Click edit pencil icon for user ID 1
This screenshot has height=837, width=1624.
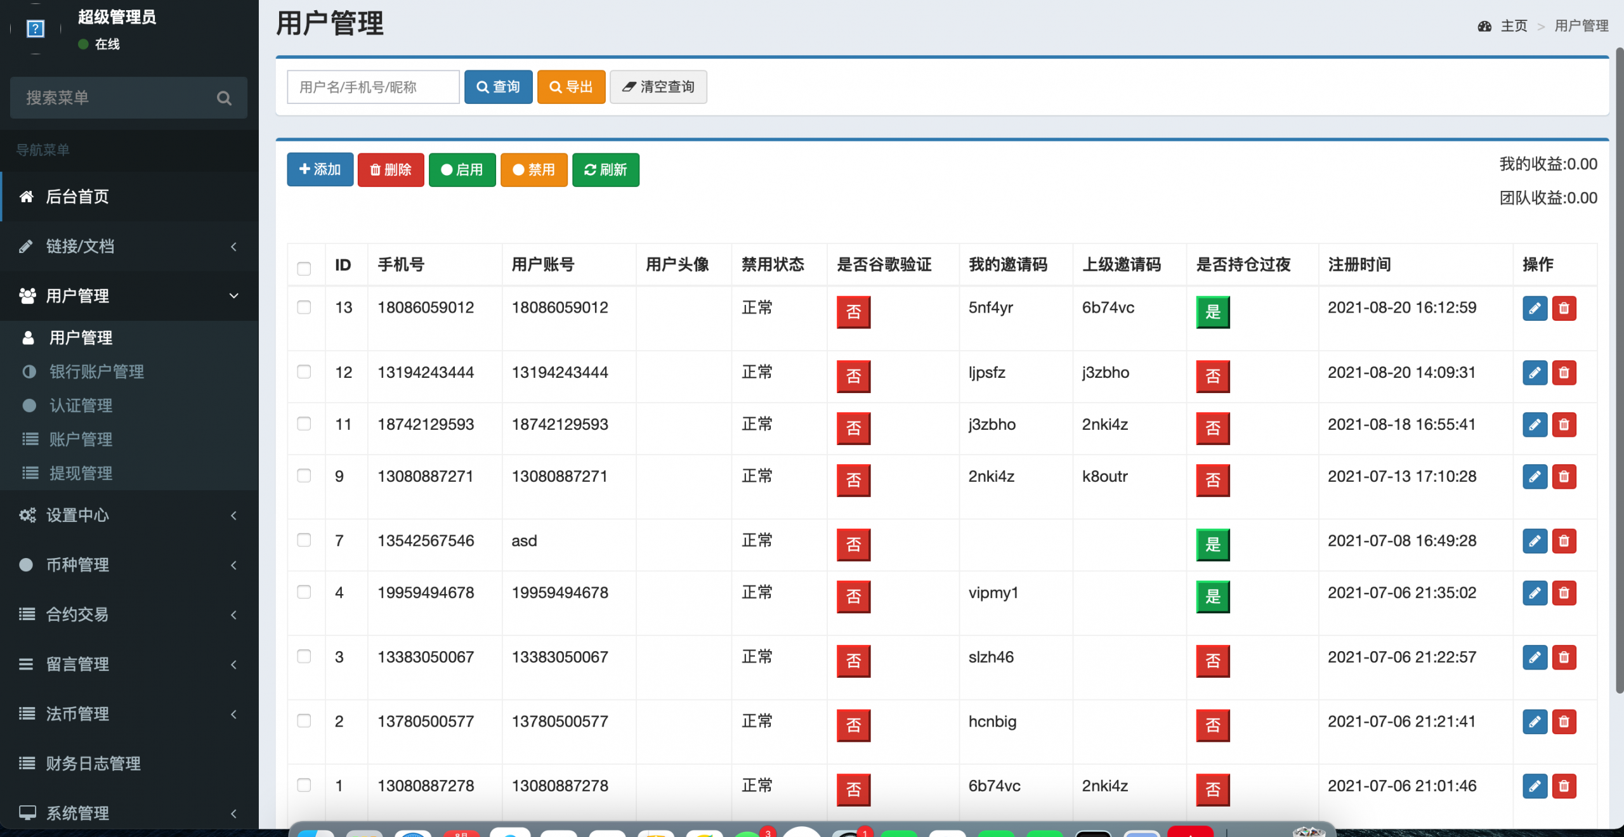pyautogui.click(x=1534, y=786)
